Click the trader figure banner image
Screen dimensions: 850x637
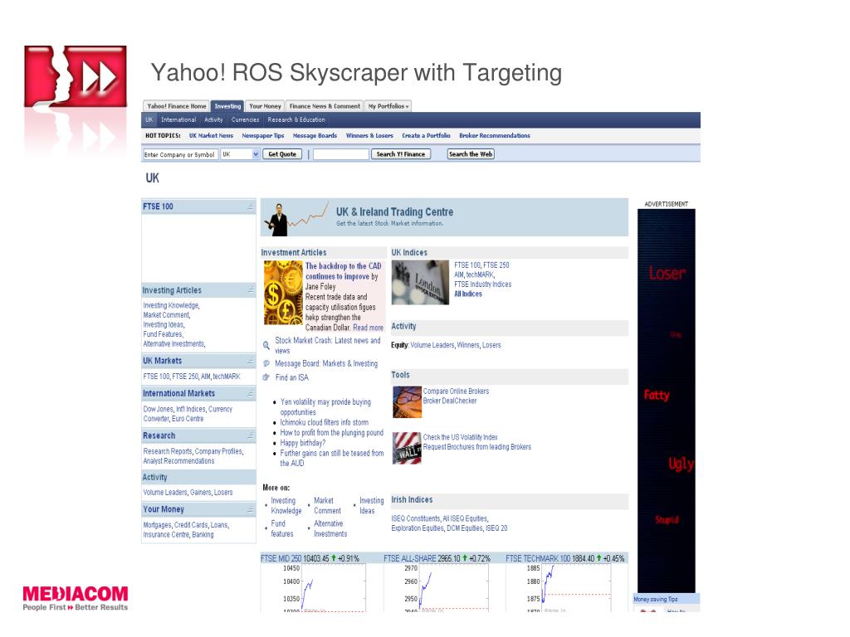[x=296, y=218]
